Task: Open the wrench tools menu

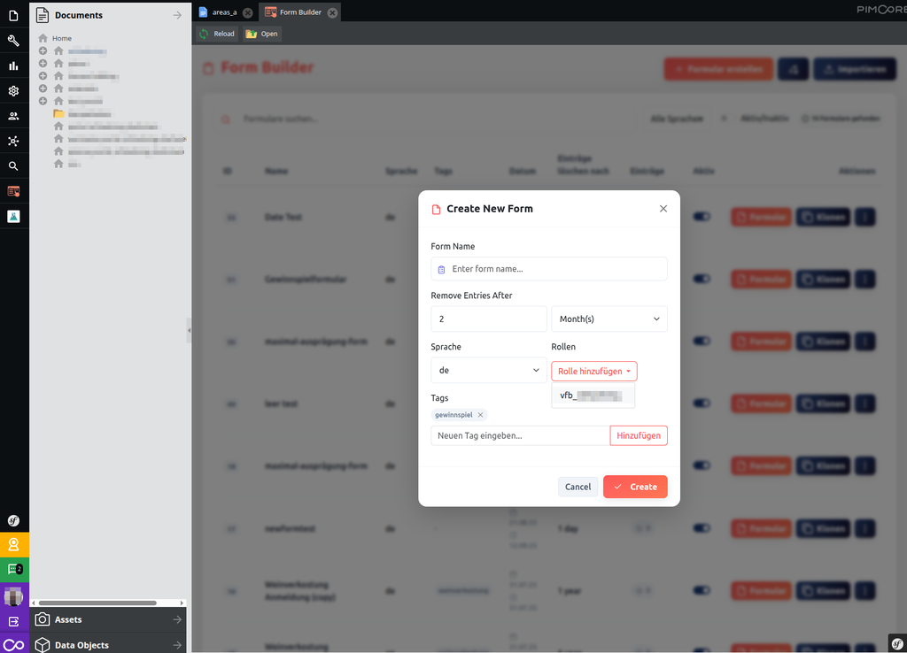Action: (x=14, y=41)
